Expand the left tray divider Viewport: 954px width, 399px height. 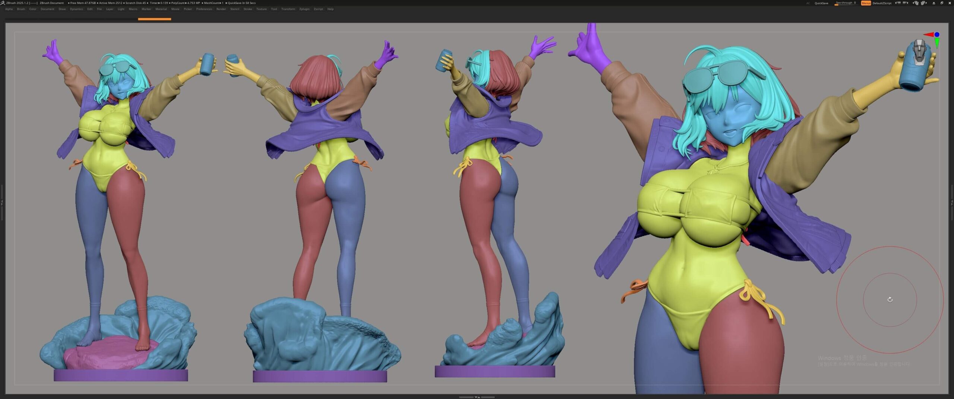[2, 202]
